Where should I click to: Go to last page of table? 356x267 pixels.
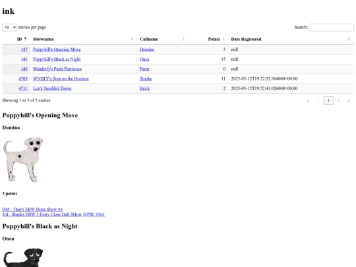349,101
